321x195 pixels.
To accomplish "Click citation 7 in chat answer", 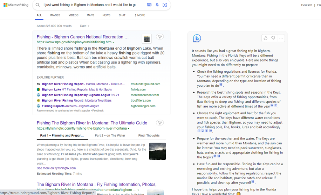I will tap(276, 105).
